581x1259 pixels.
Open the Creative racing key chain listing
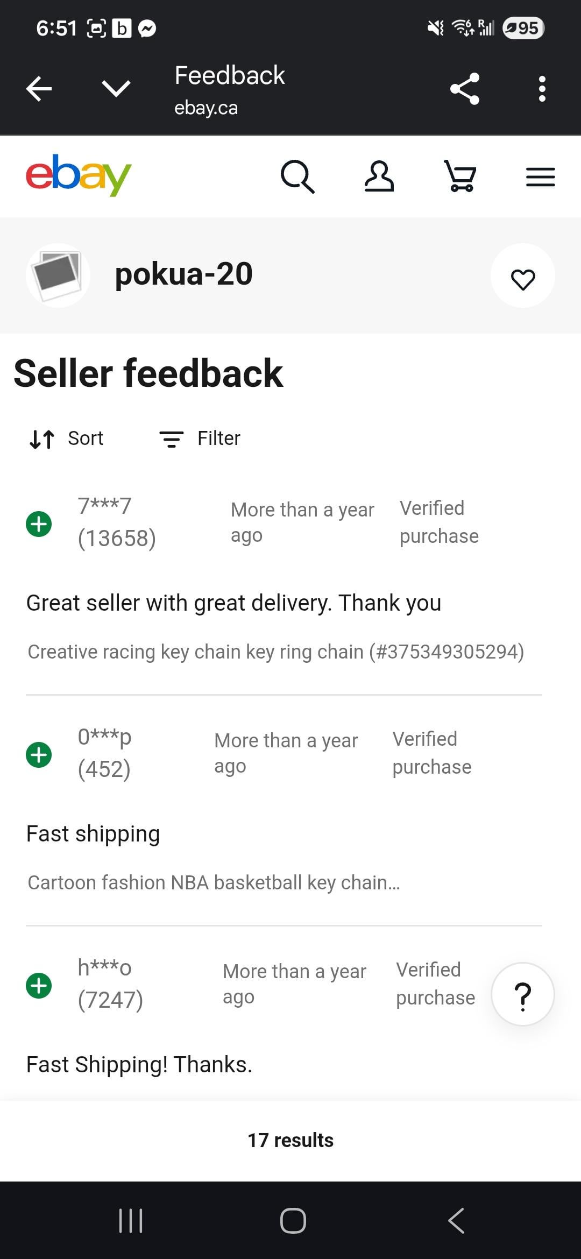[275, 652]
